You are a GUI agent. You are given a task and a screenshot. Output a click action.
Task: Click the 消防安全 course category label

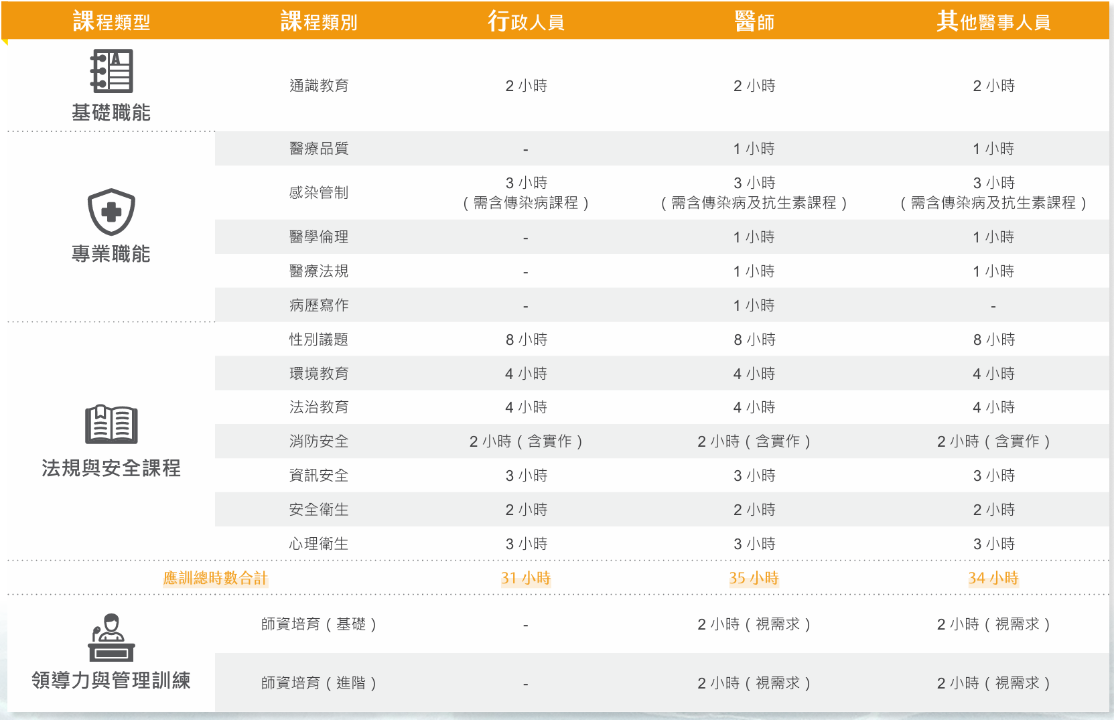point(319,441)
